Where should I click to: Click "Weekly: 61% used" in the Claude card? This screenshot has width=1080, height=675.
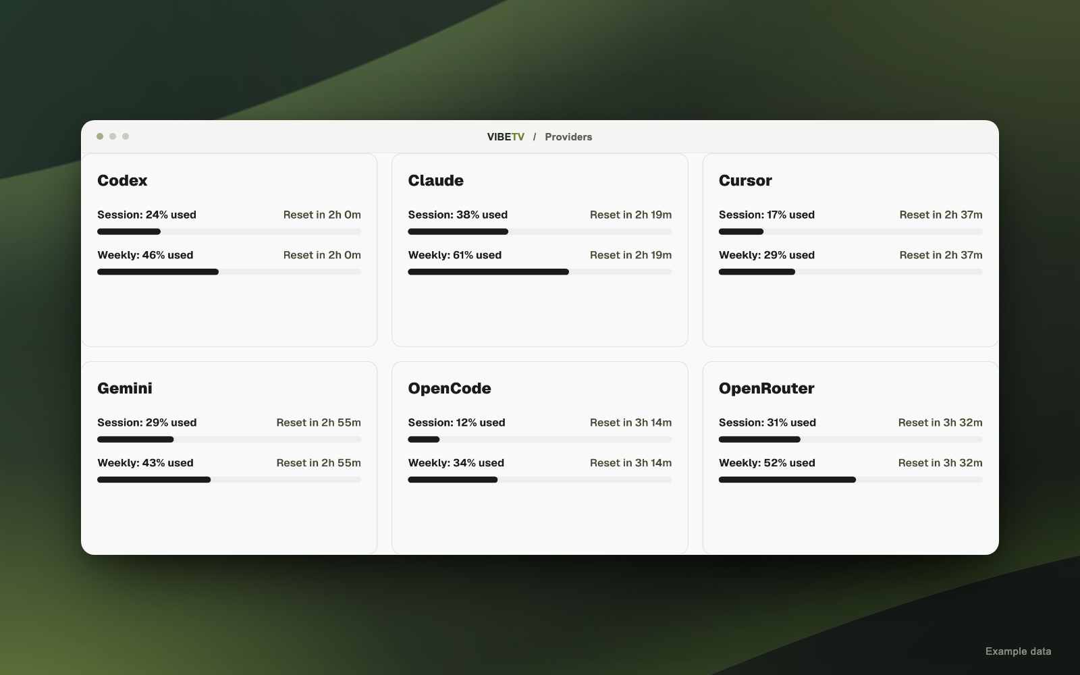(455, 255)
